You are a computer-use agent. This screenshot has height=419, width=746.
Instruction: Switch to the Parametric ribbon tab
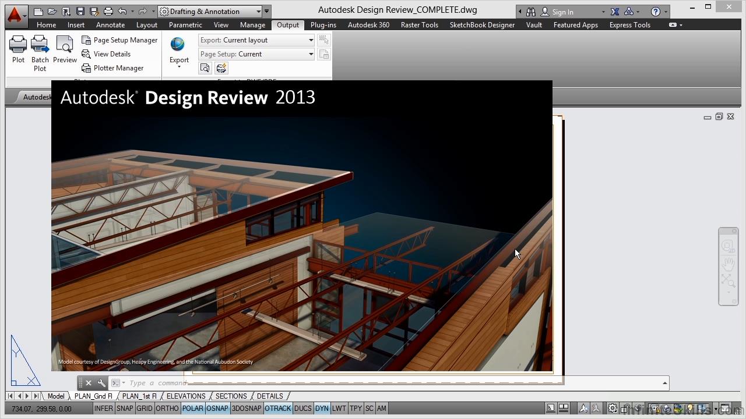[185, 25]
